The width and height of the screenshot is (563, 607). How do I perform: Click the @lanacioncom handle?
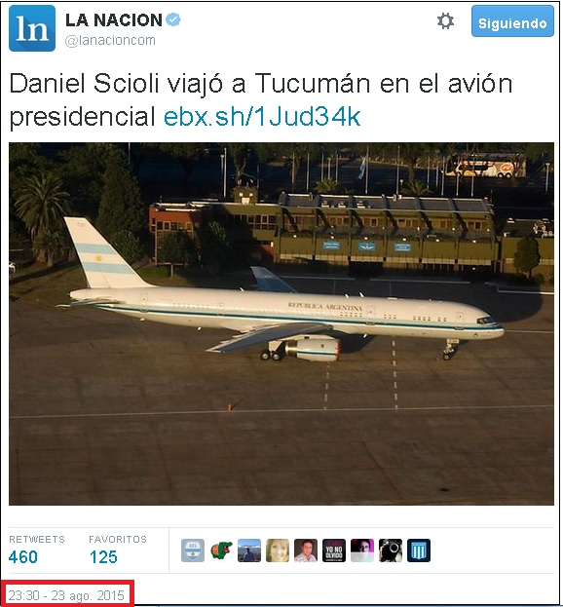(x=110, y=40)
